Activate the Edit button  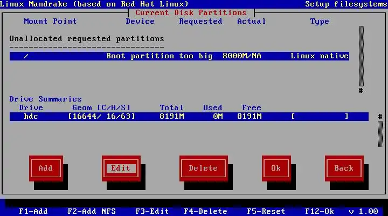point(121,168)
